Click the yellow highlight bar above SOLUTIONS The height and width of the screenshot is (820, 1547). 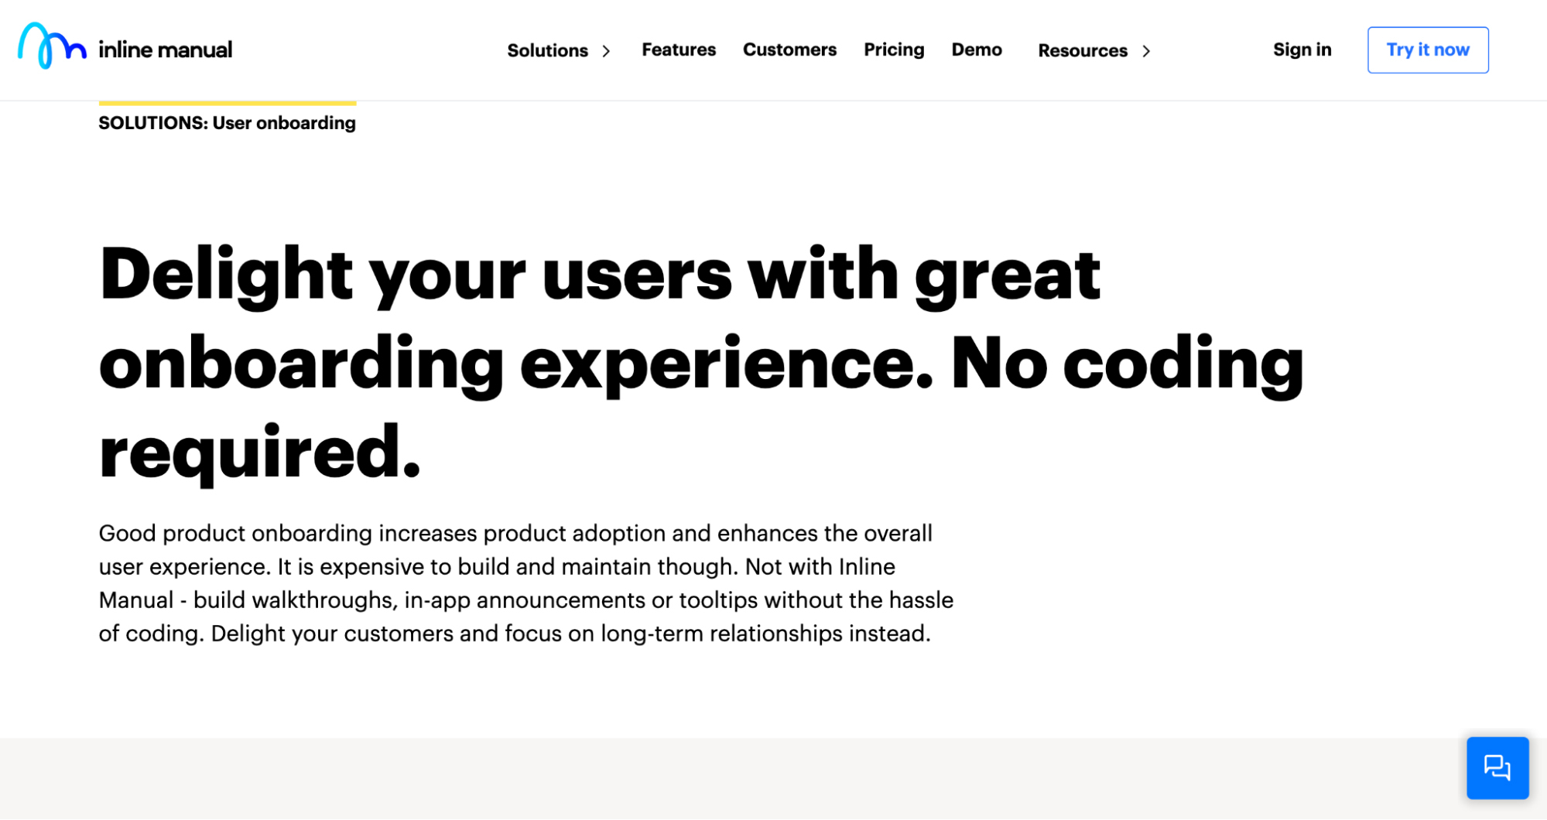point(227,101)
